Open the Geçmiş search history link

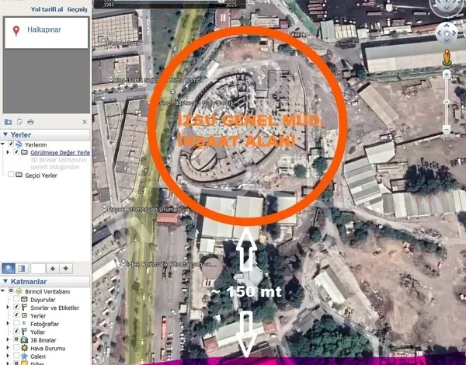click(x=78, y=10)
